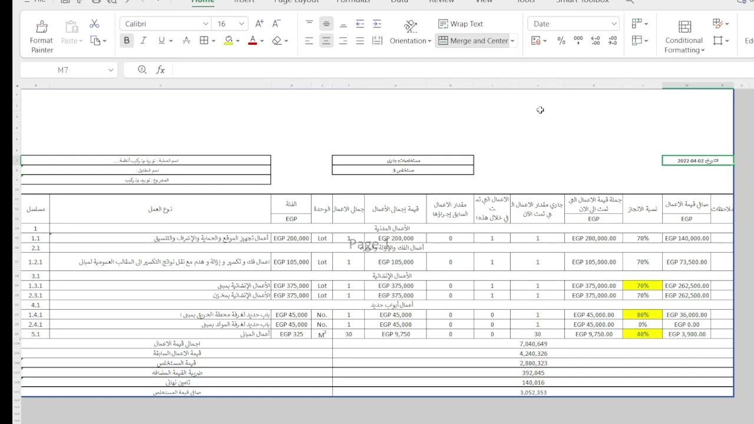
Task: Click the Paste button
Action: tap(71, 32)
